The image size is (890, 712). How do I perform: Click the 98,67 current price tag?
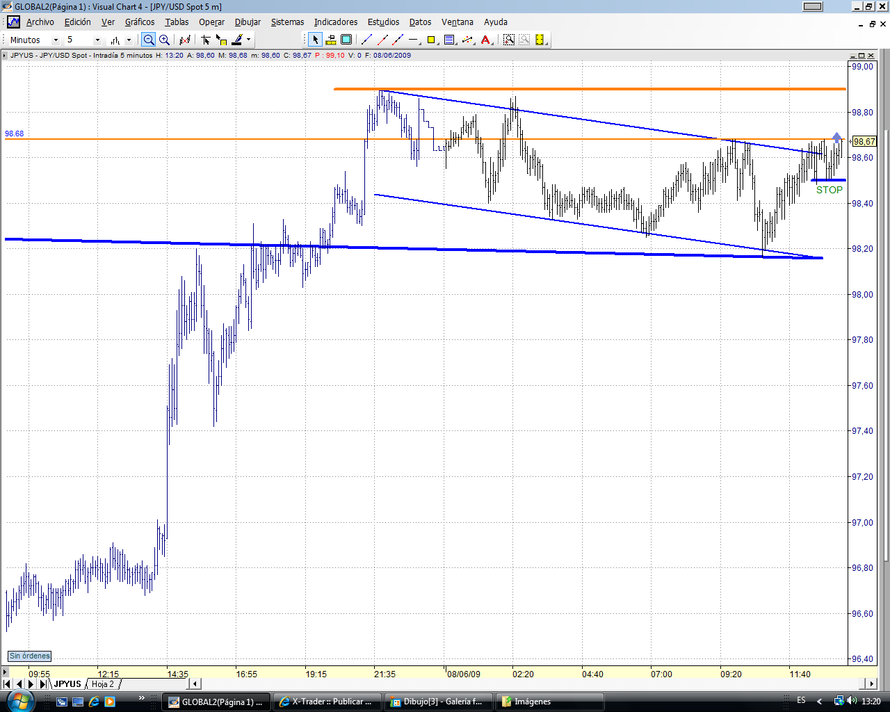pyautogui.click(x=864, y=142)
